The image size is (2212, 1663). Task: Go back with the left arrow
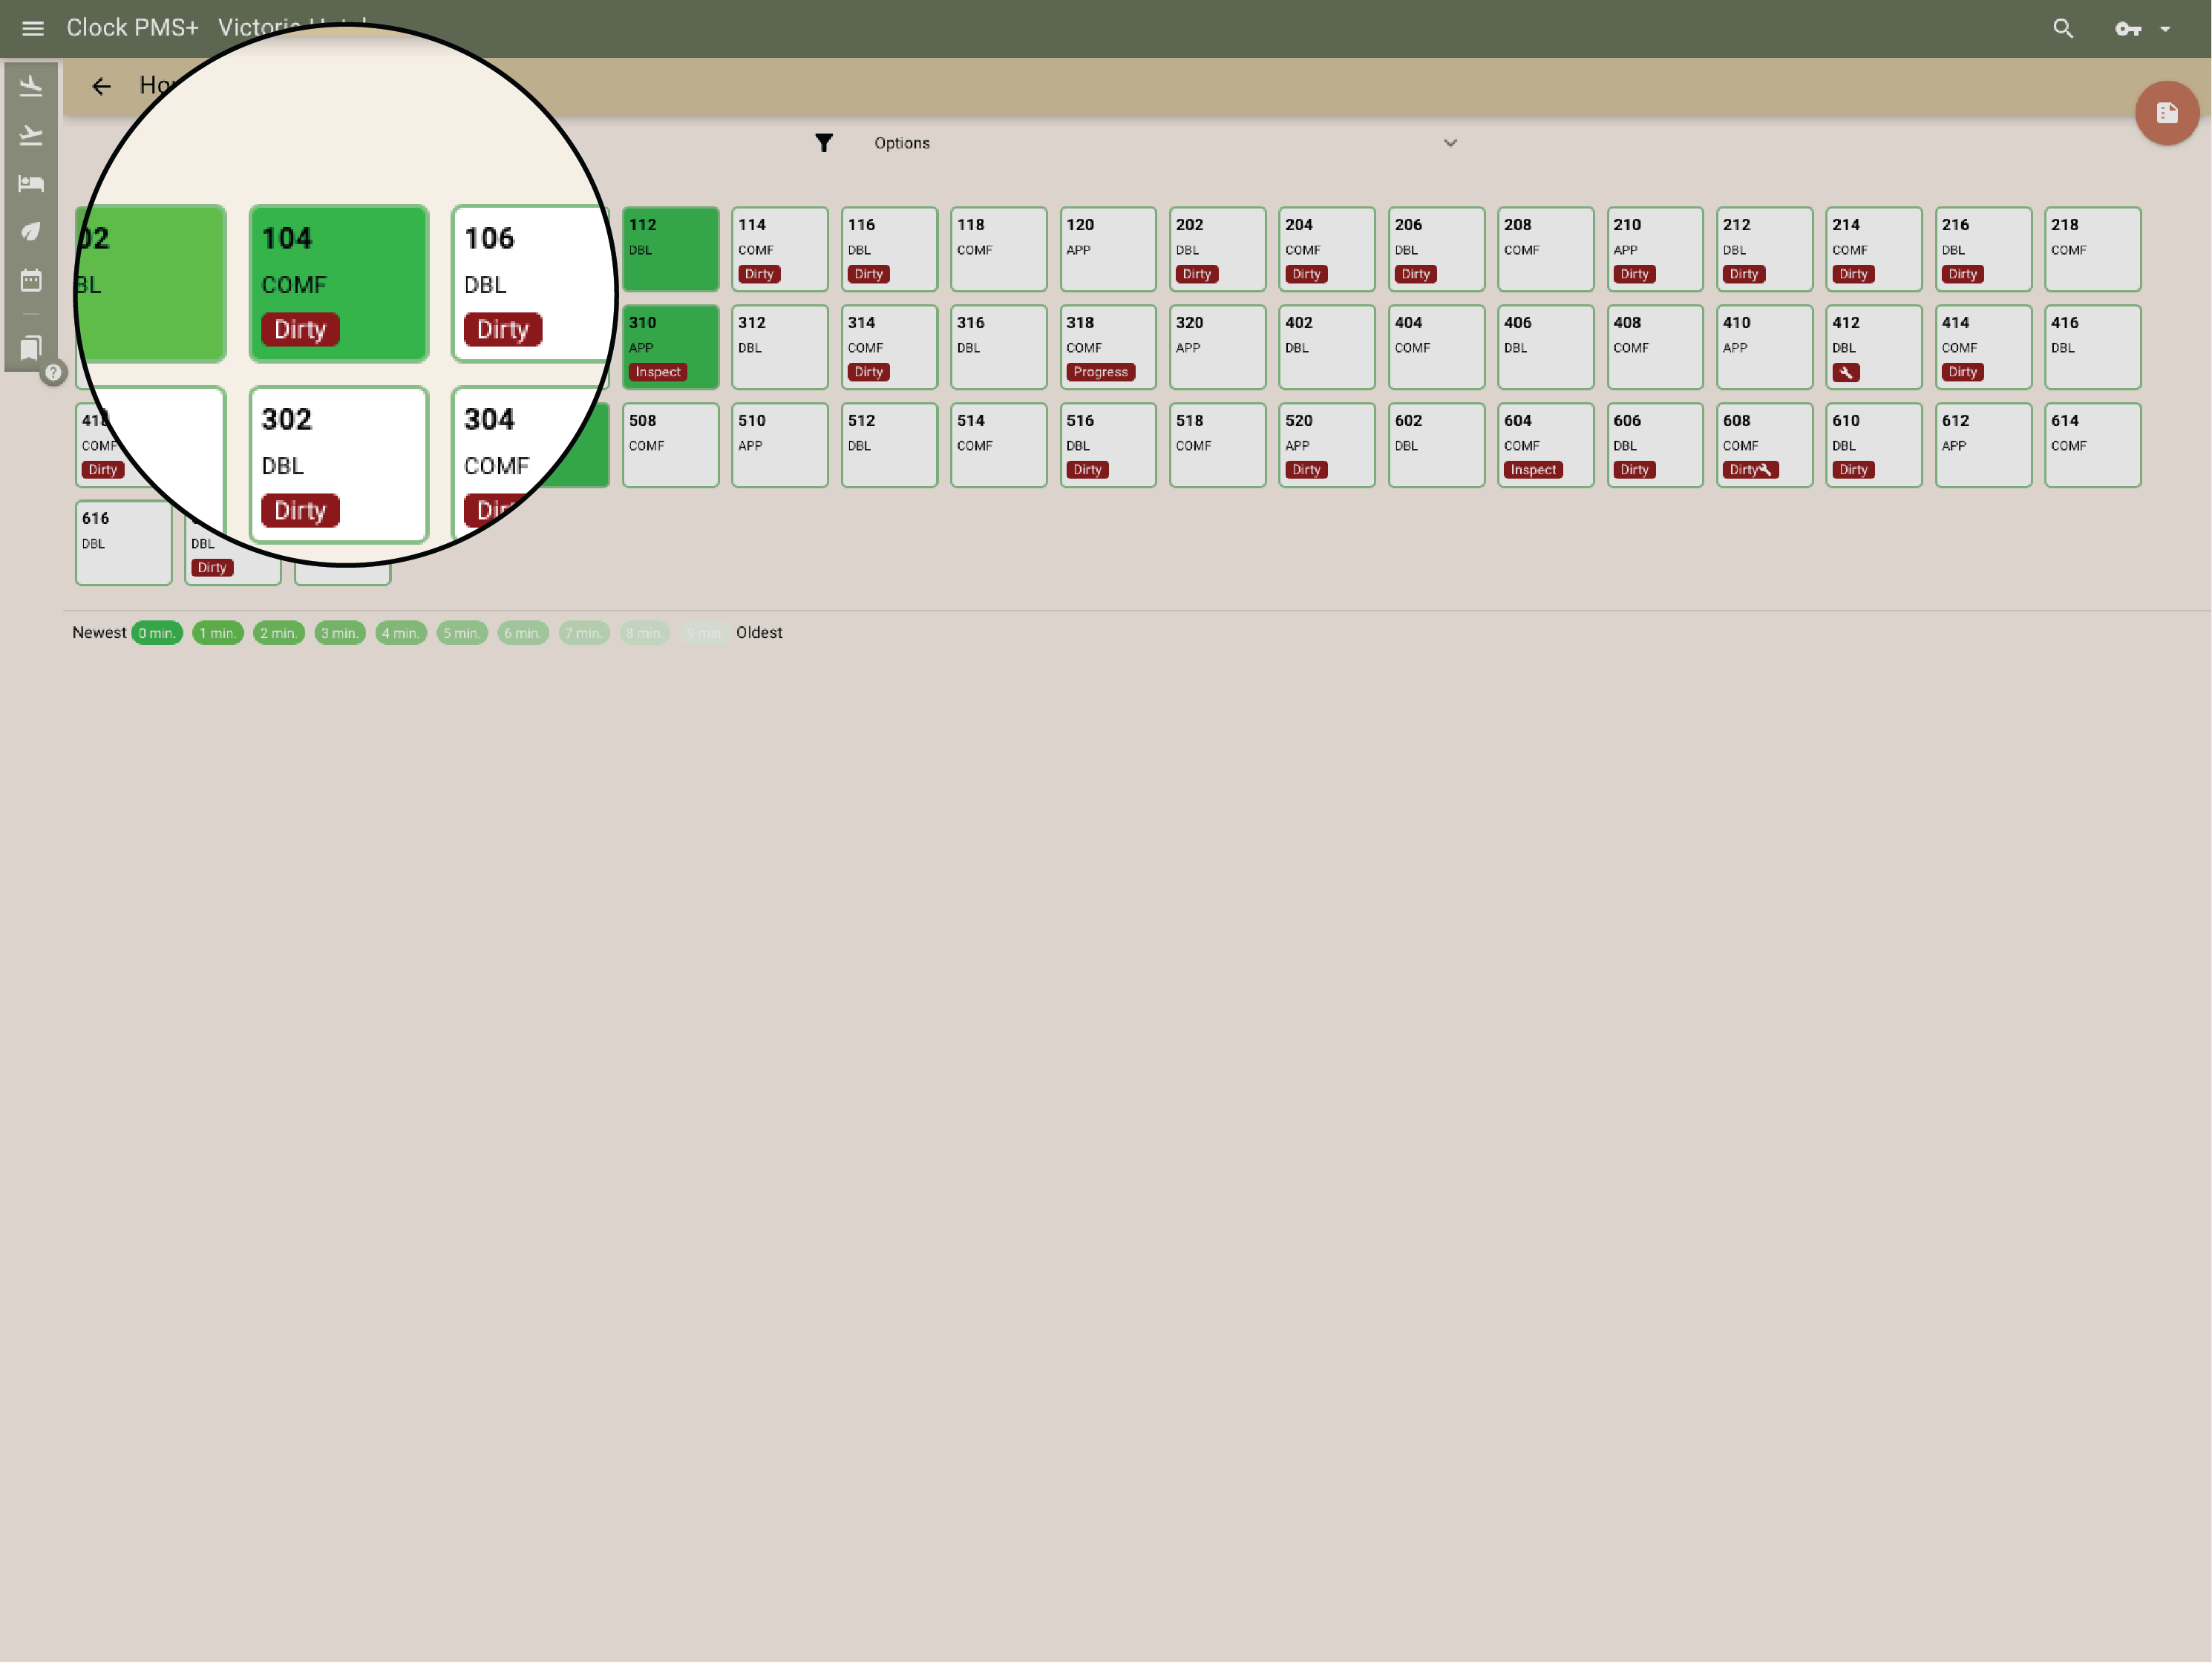(x=101, y=86)
